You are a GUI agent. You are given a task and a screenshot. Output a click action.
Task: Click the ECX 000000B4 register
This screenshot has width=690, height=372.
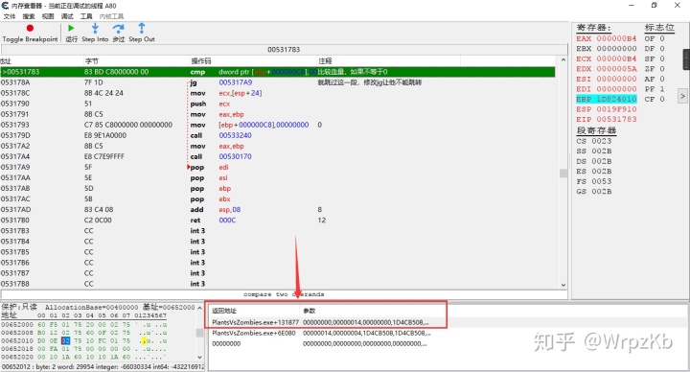607,58
